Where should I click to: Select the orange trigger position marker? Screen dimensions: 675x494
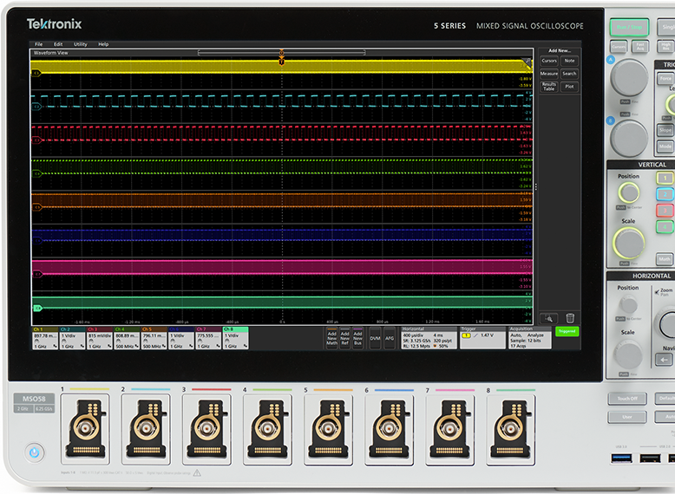[281, 62]
